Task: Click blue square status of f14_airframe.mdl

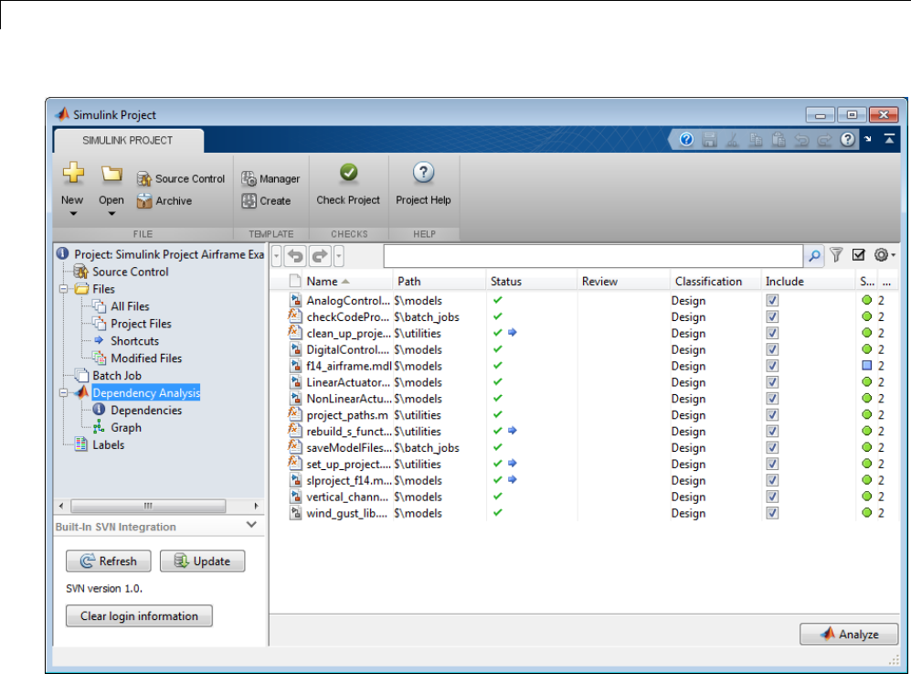Action: [x=867, y=366]
